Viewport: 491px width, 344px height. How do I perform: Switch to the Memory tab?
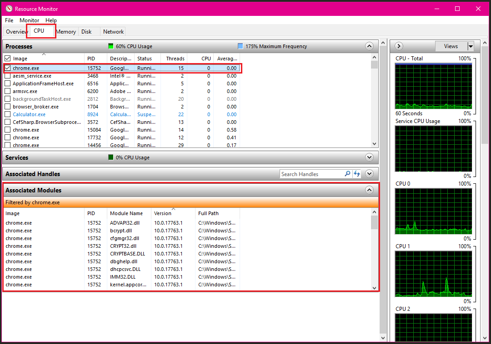tap(66, 31)
